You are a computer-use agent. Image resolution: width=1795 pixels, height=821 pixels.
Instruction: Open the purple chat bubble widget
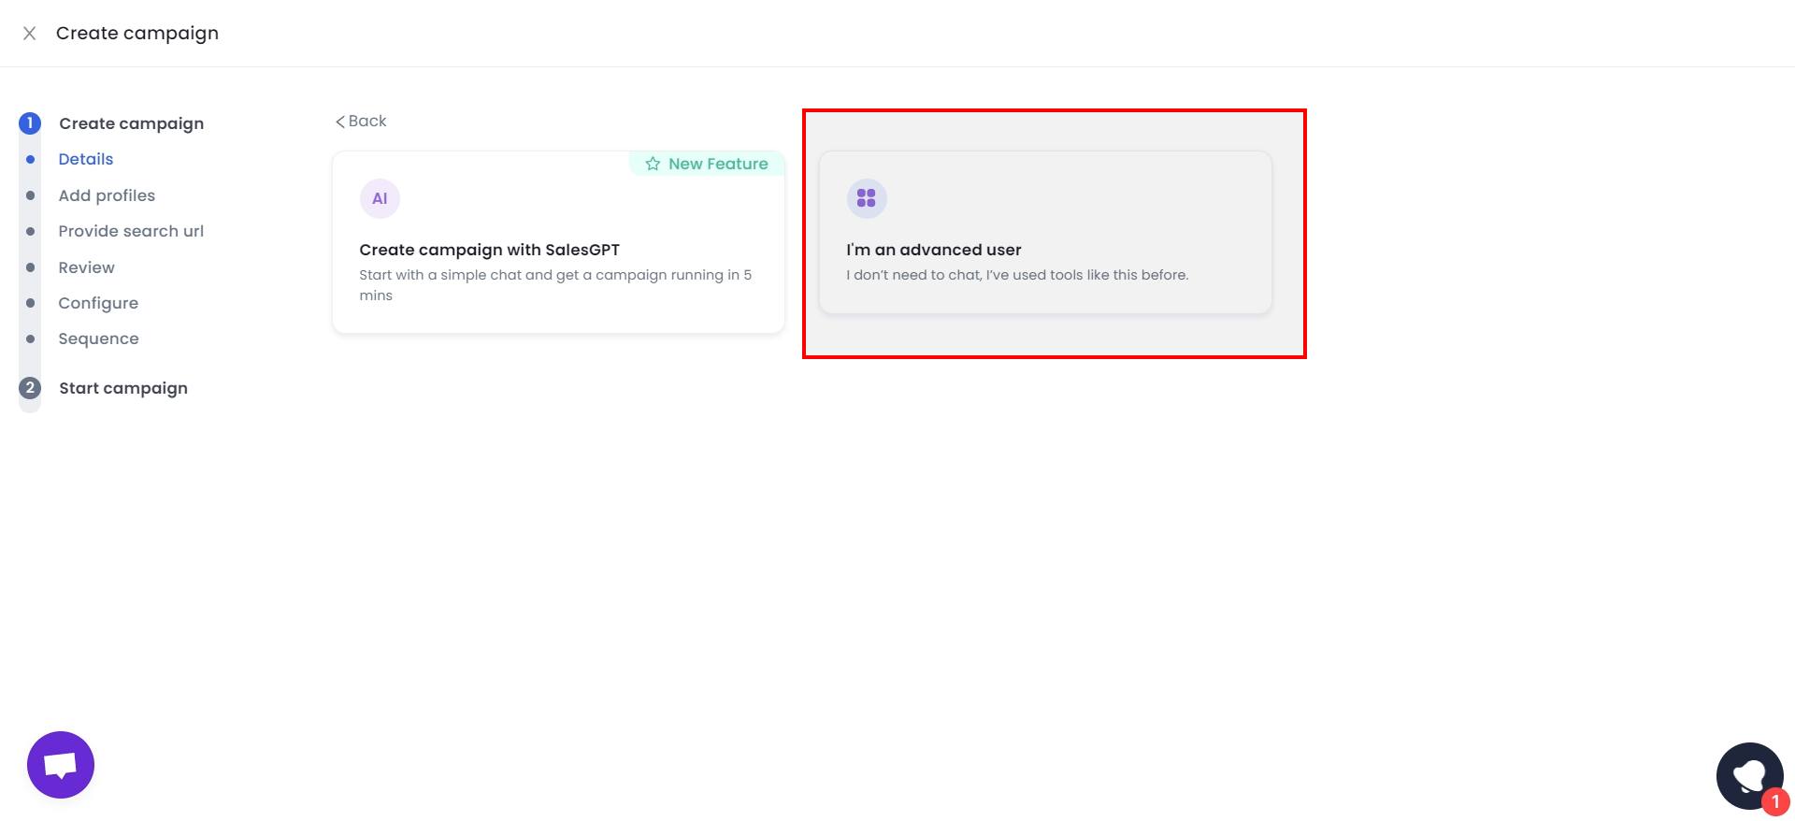click(x=61, y=765)
